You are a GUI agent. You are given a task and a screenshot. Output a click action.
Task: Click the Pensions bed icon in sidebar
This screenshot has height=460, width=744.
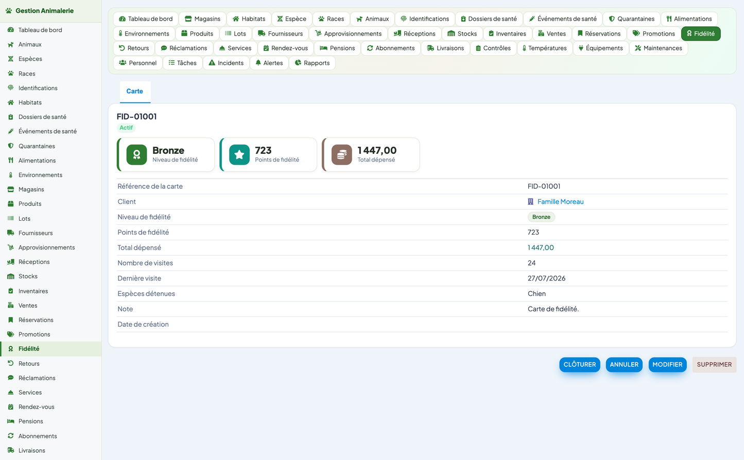click(11, 421)
